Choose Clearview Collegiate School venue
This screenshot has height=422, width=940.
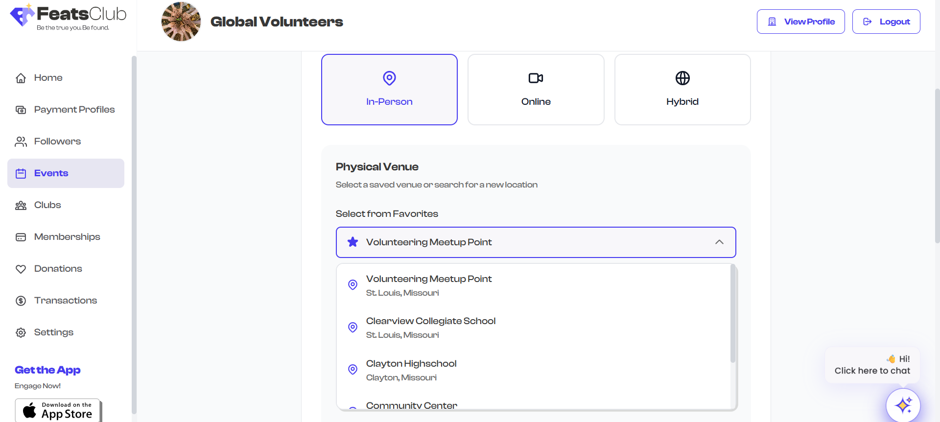click(x=534, y=328)
